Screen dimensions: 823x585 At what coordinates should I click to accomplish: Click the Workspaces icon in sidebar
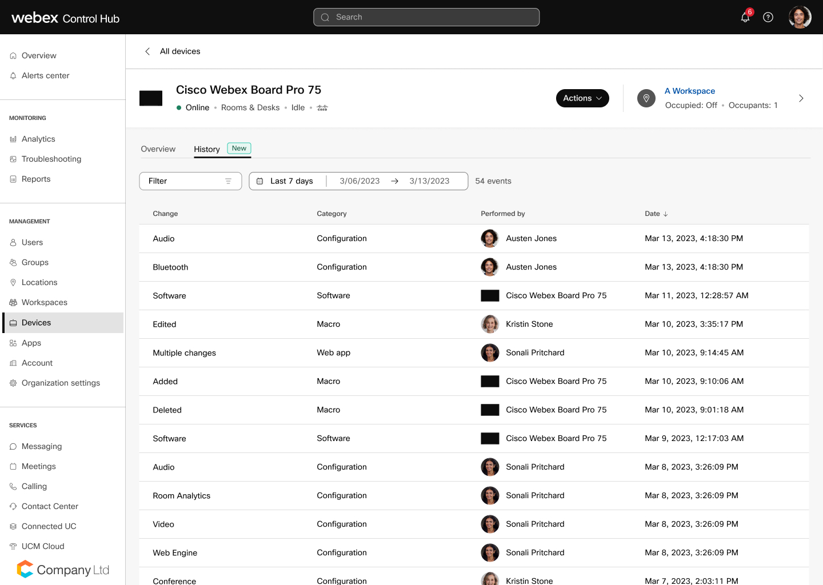click(13, 302)
